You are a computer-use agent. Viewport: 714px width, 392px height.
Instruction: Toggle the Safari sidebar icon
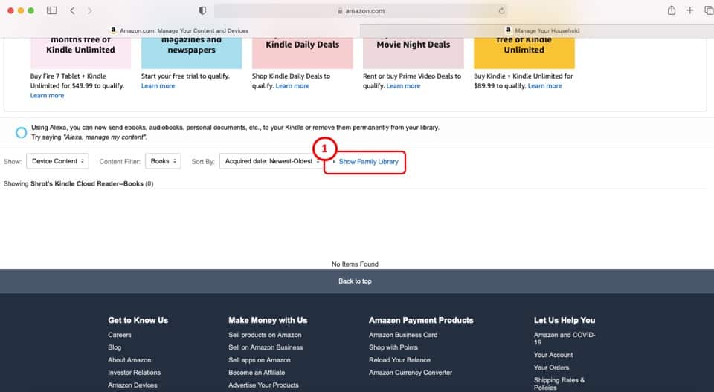52,10
